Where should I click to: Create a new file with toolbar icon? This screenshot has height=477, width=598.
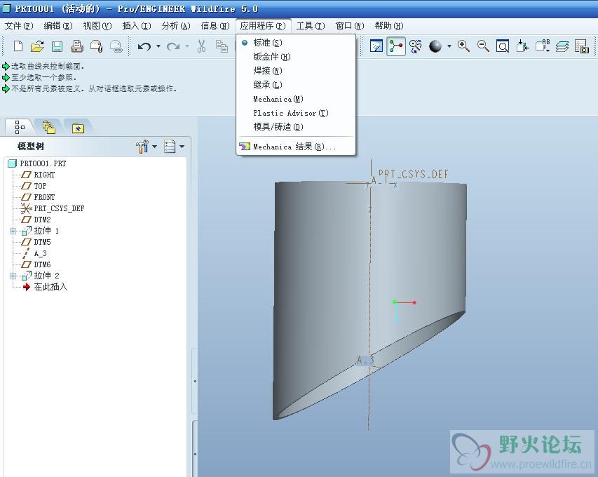pos(18,46)
